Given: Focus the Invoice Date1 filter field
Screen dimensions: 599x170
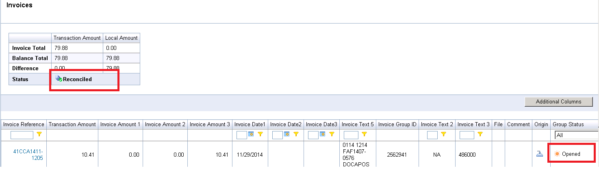Looking at the screenshot, I should tap(242, 135).
